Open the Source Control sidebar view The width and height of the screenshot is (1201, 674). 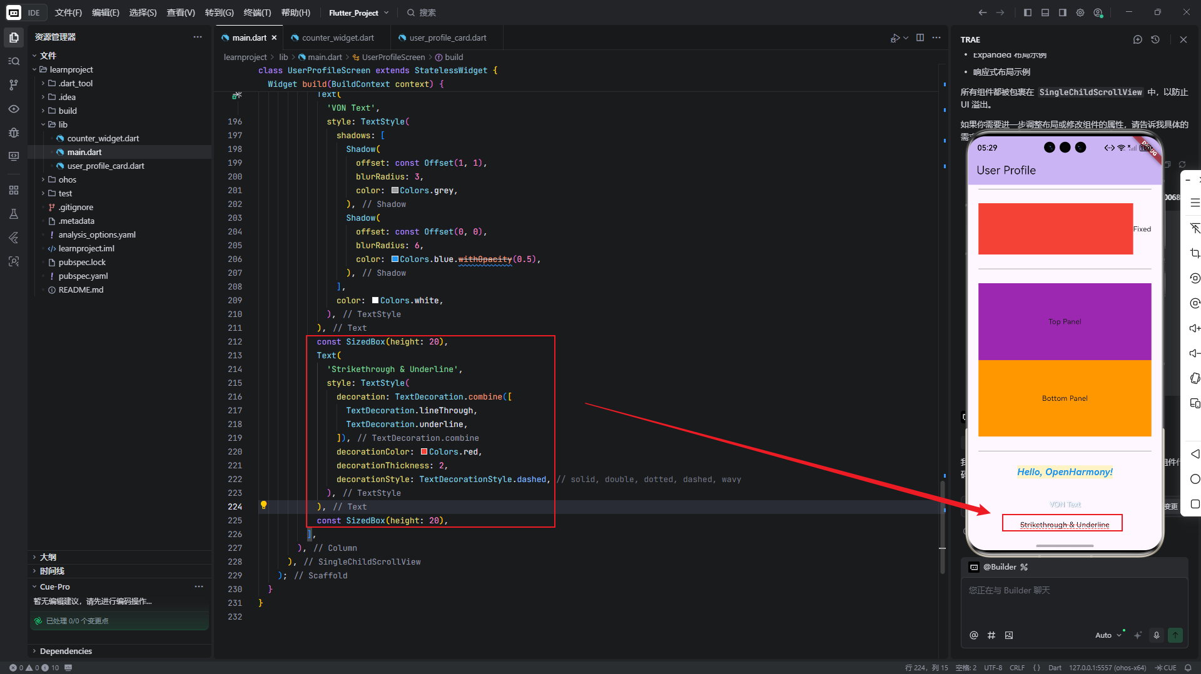point(14,85)
